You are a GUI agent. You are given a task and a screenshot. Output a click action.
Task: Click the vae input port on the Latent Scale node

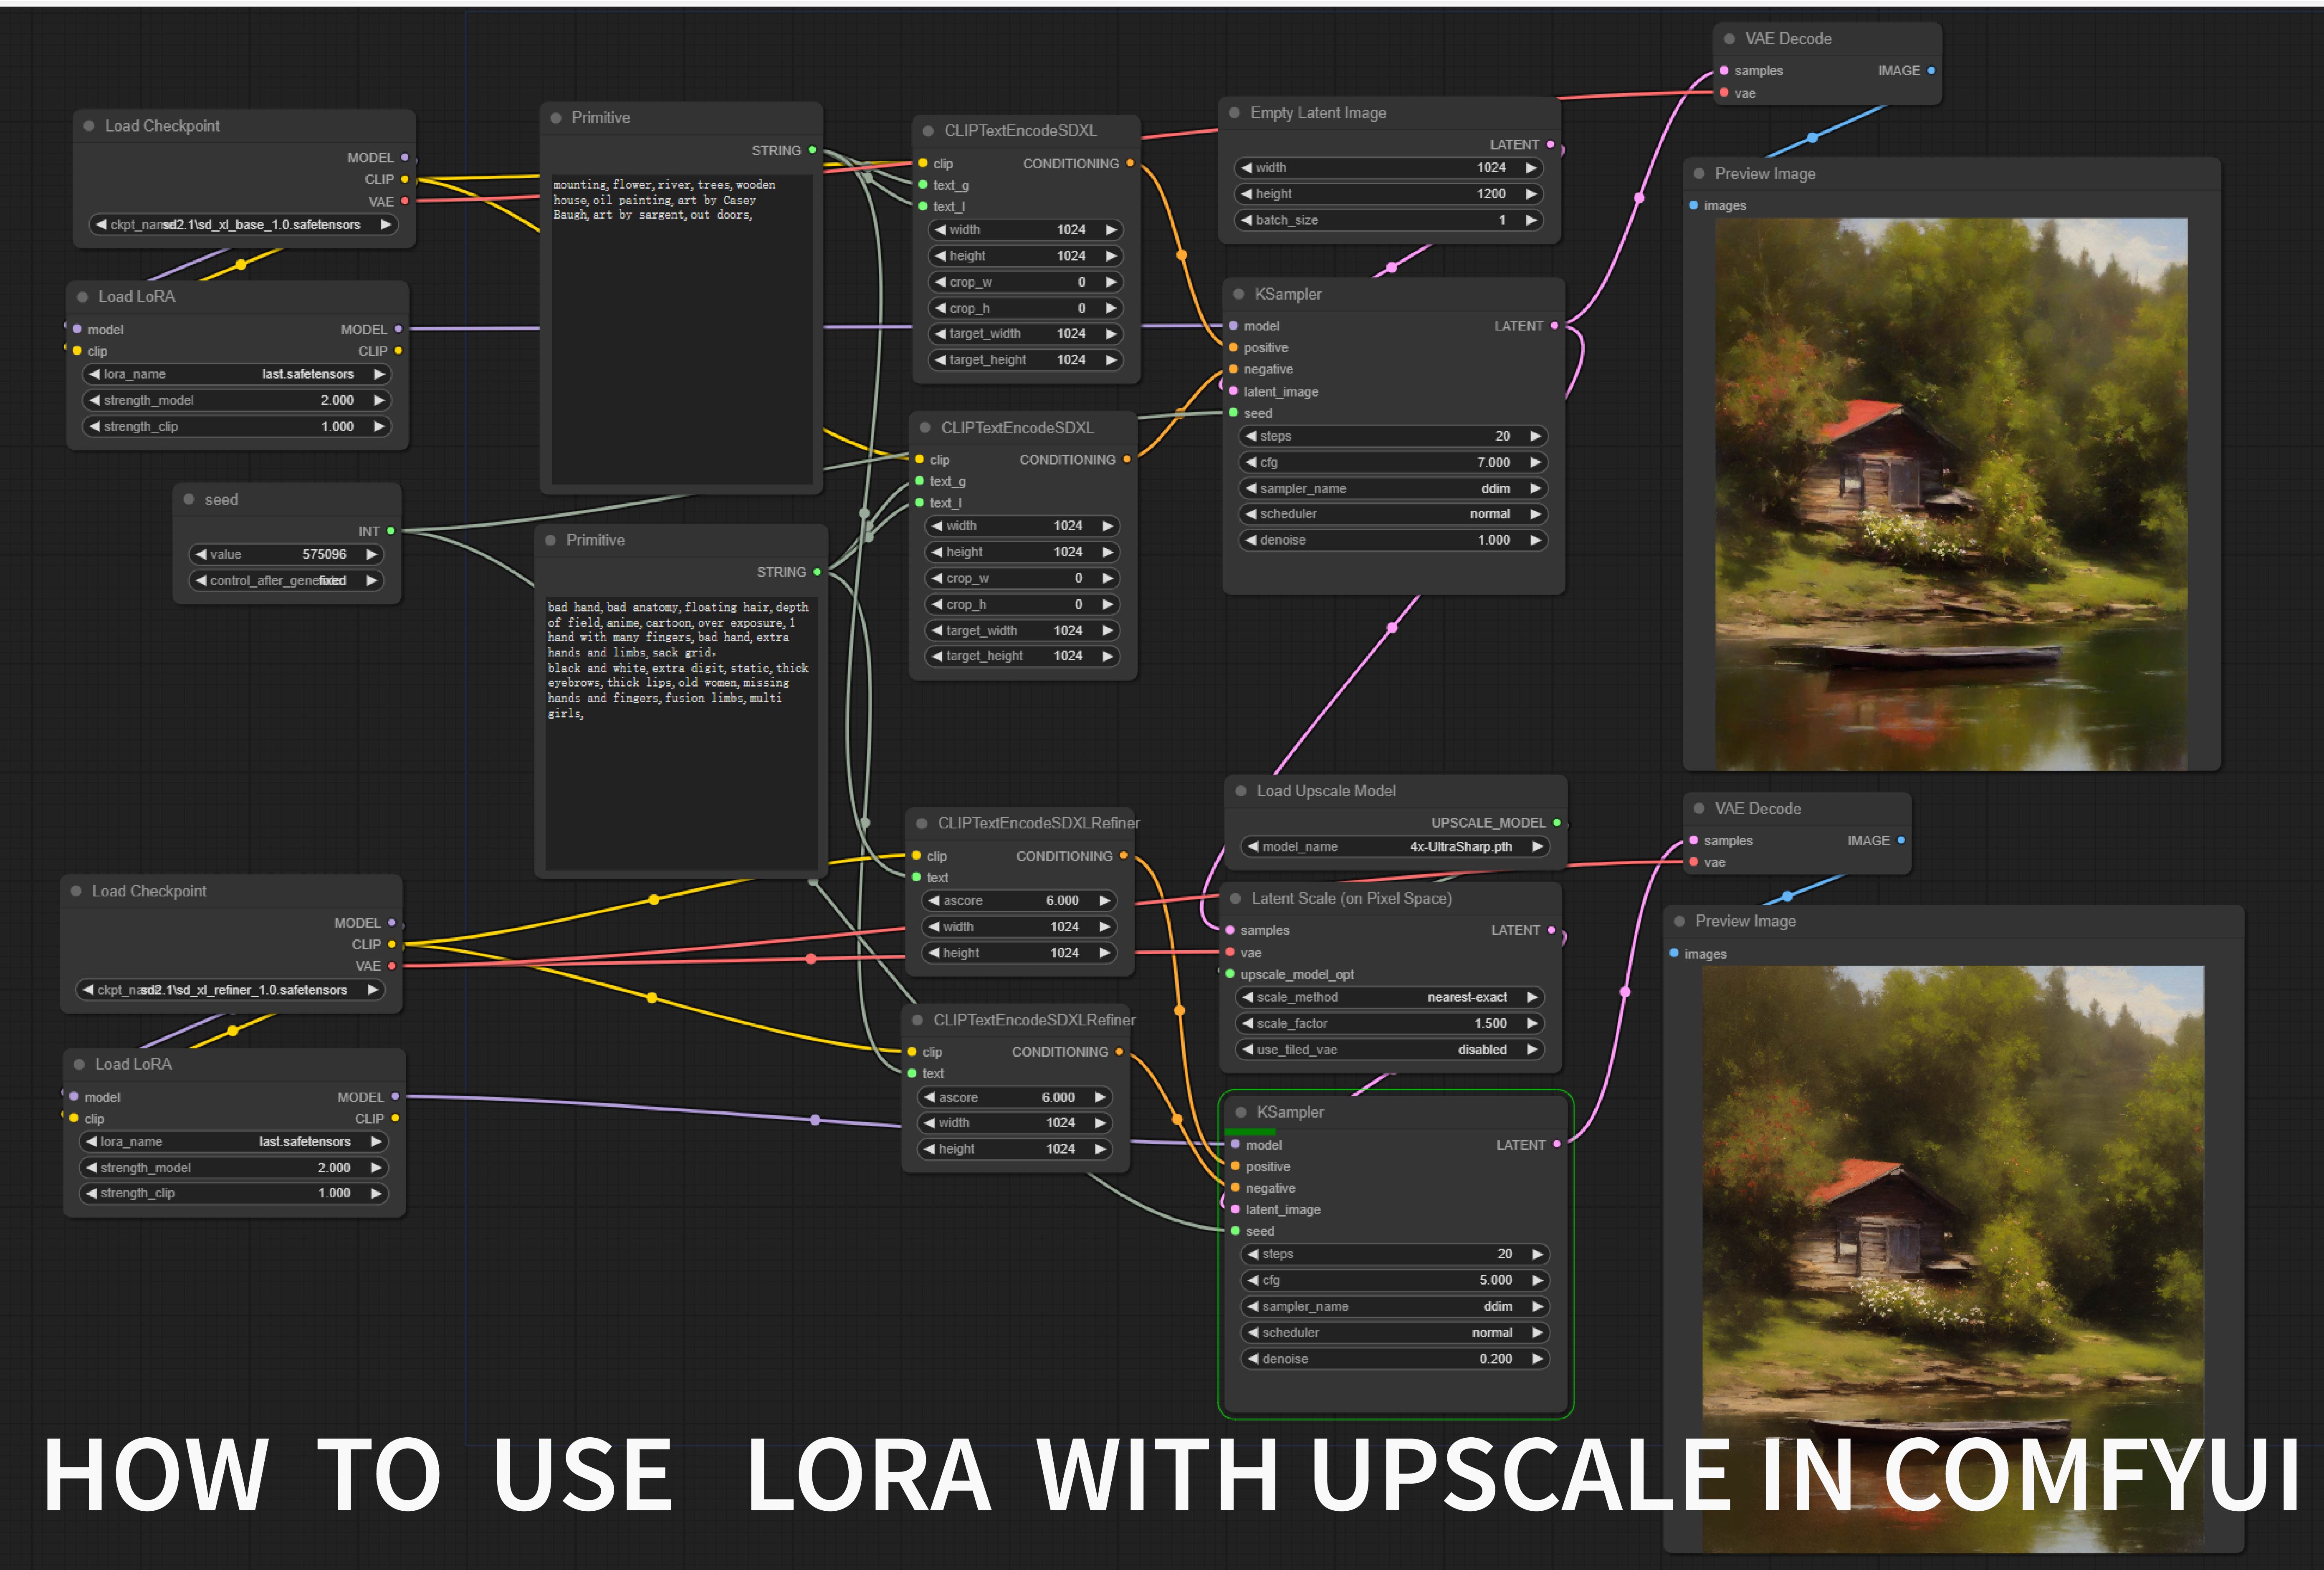[1230, 953]
